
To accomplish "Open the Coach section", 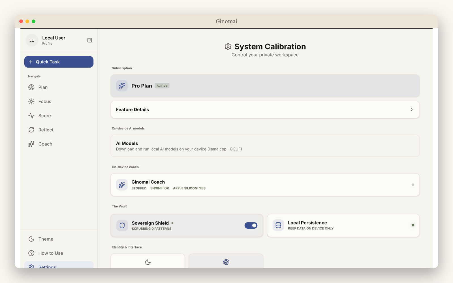I will (59, 144).
